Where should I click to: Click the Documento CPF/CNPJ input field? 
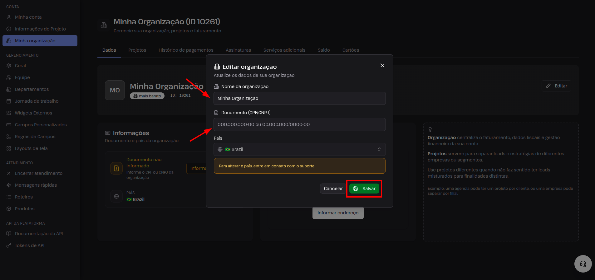click(300, 124)
